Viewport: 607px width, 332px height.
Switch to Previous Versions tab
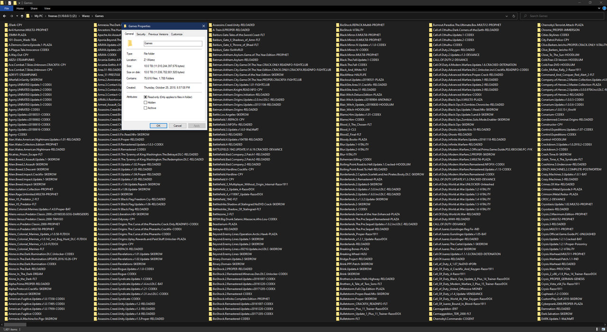click(x=158, y=34)
